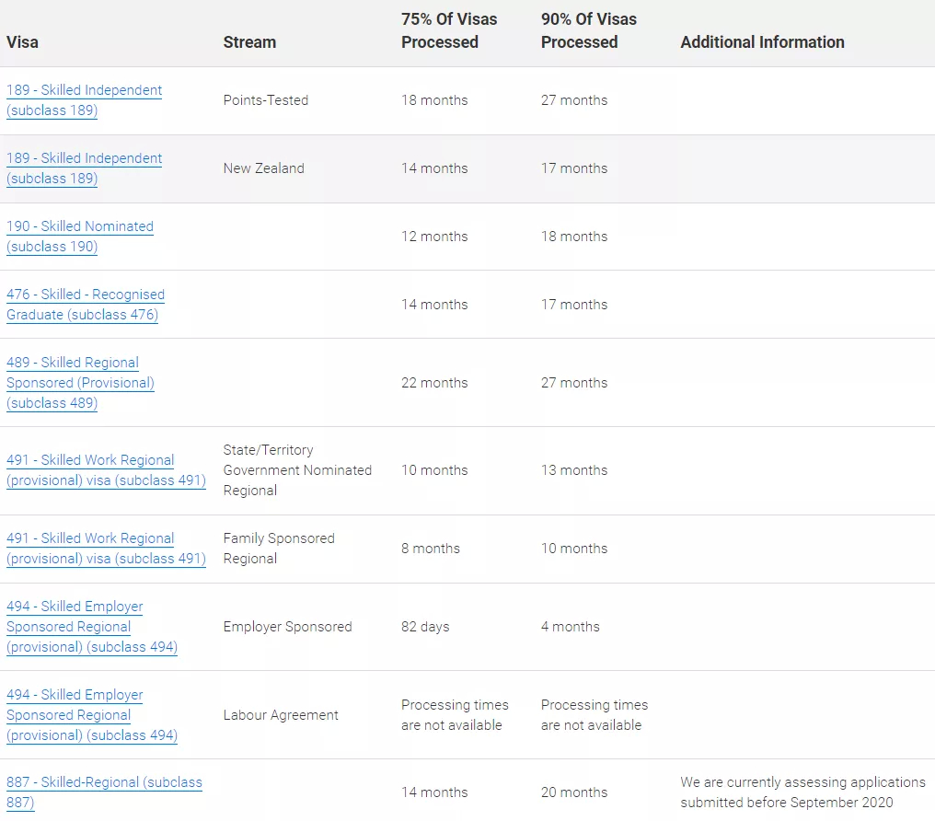The width and height of the screenshot is (935, 821).
Task: Click the Visa column header
Action: pyautogui.click(x=23, y=42)
